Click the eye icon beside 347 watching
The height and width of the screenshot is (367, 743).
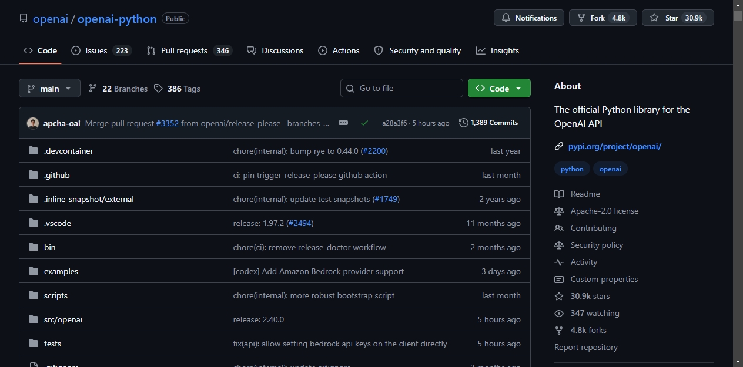point(559,313)
